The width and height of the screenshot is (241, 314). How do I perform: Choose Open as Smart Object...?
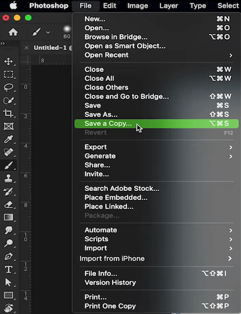[157, 46]
